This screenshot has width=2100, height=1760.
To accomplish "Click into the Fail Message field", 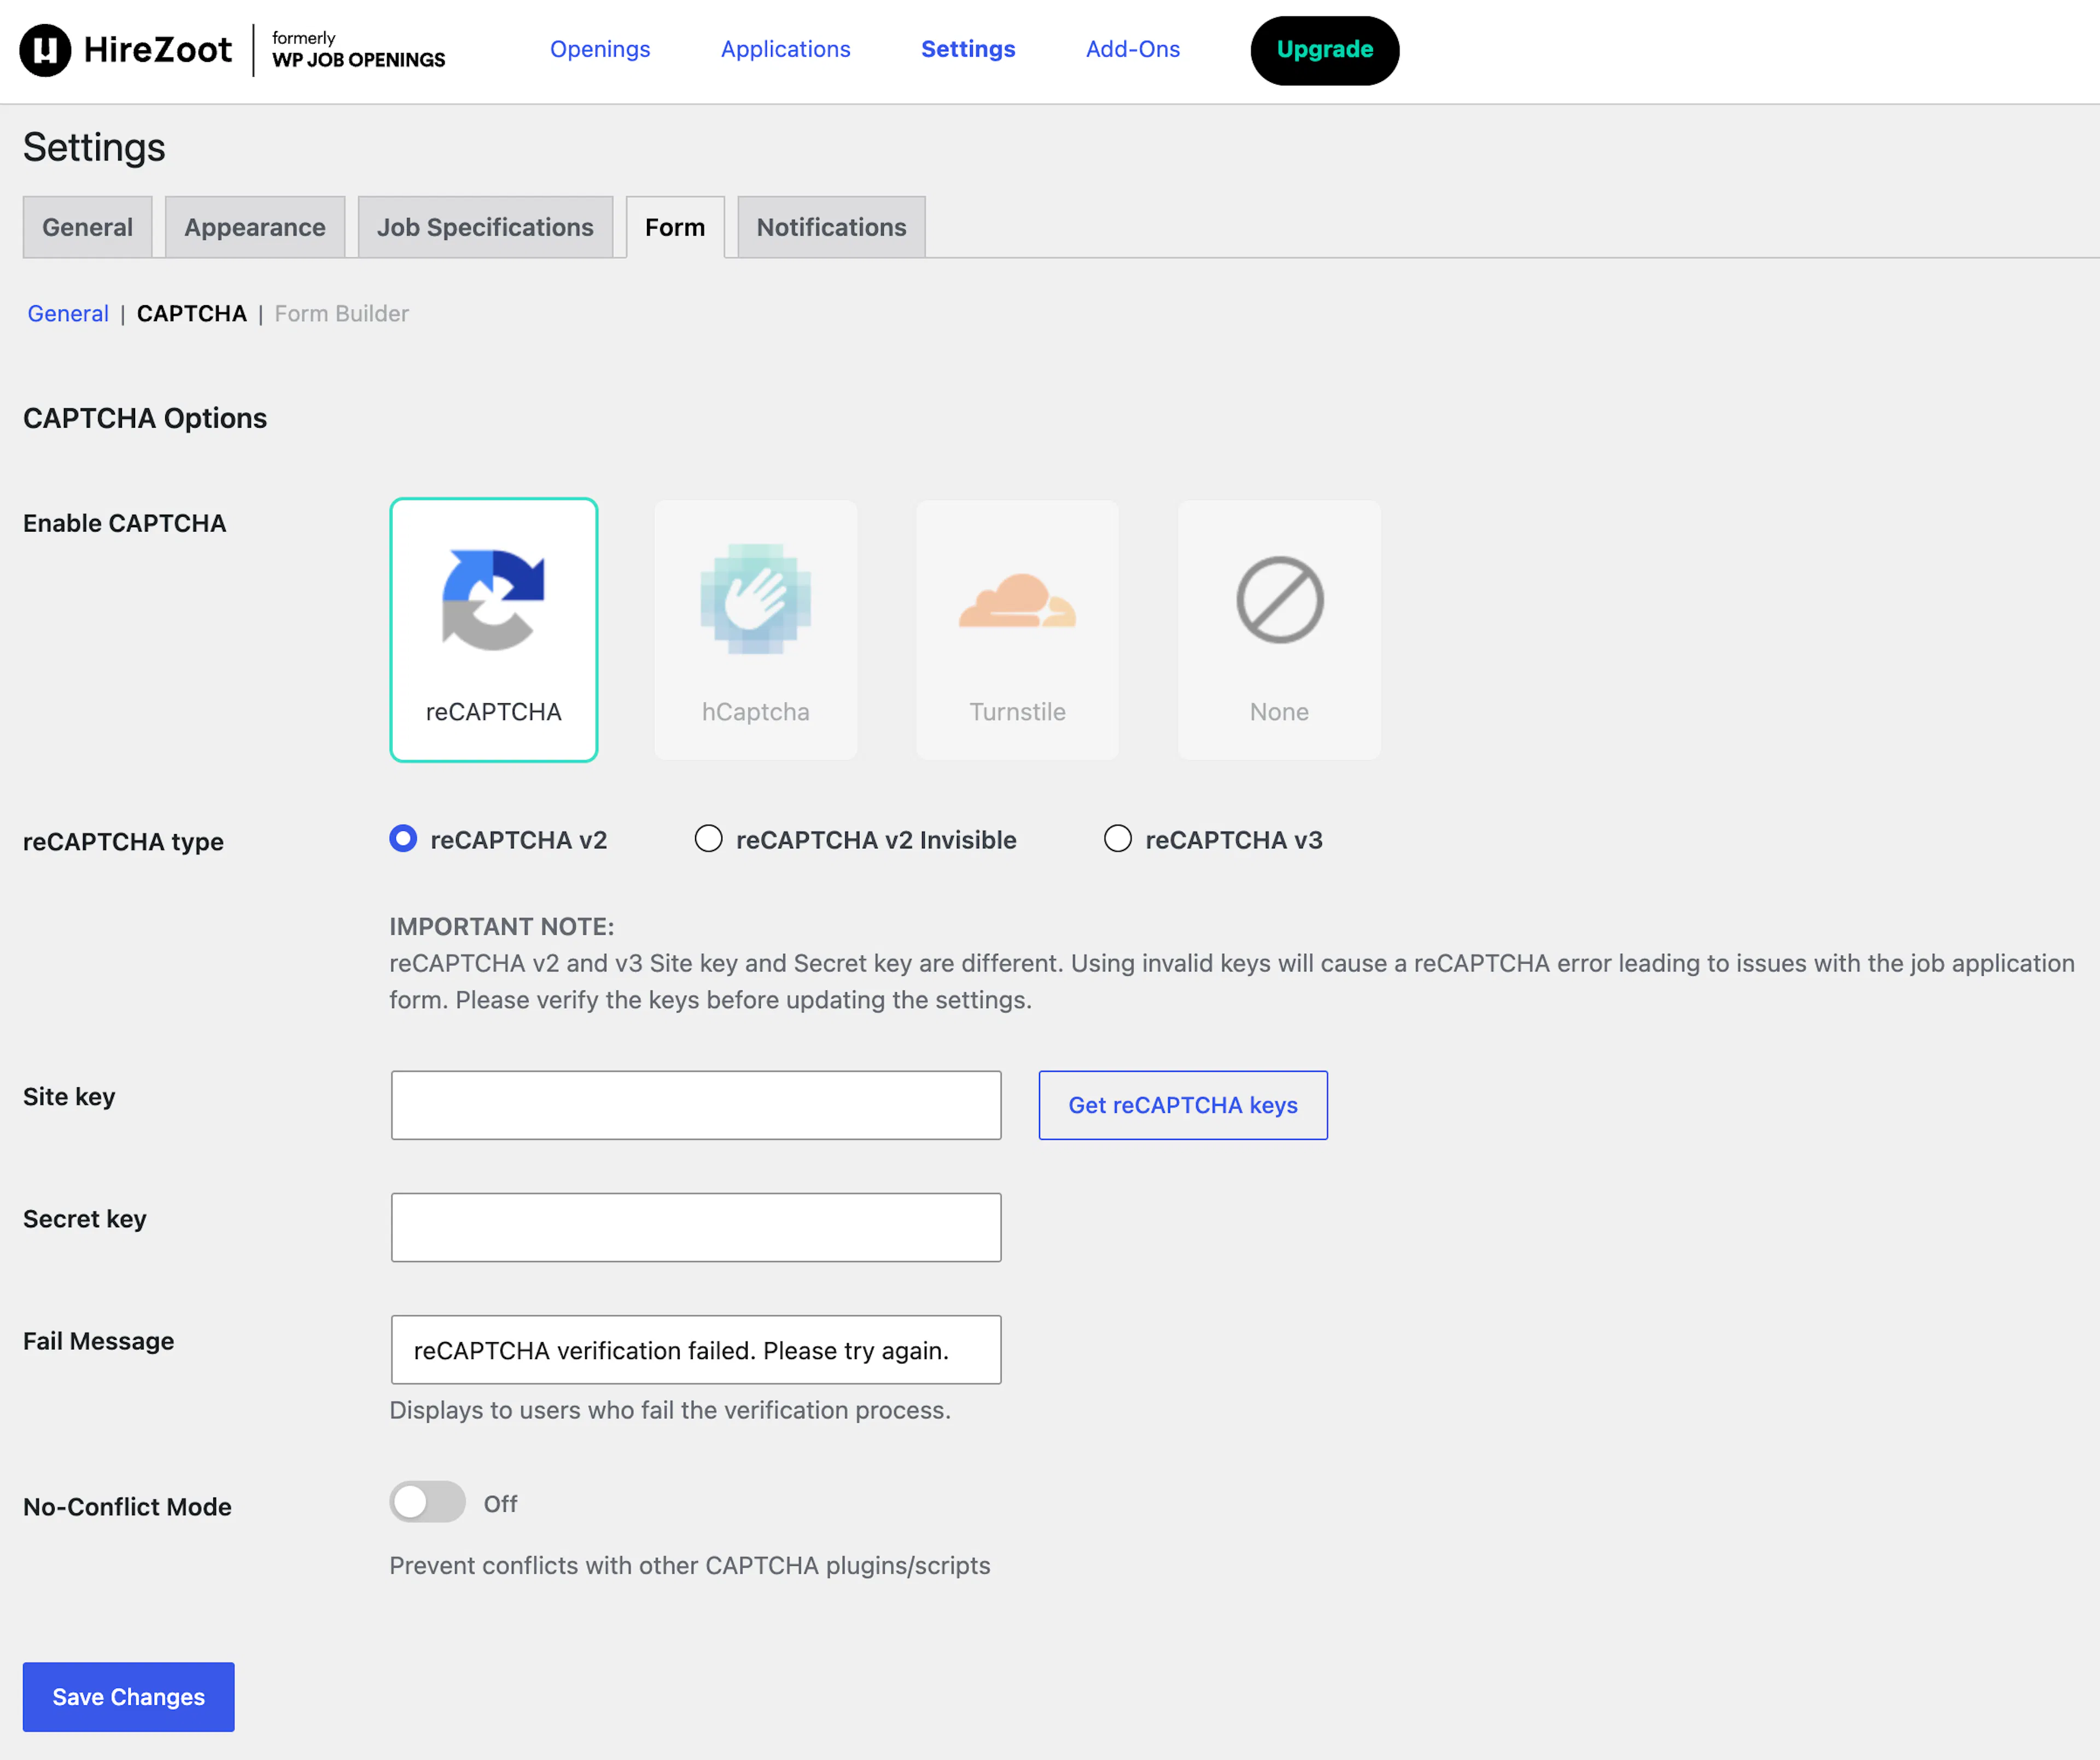I will coord(696,1350).
